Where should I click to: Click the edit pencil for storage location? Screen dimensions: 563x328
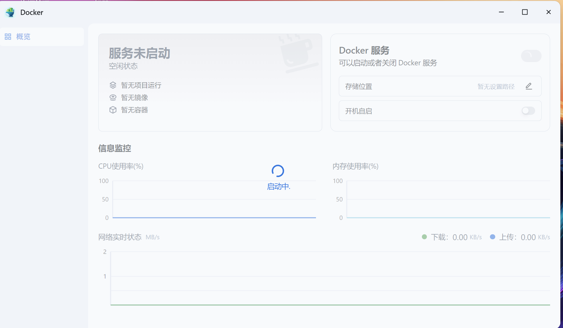coord(528,86)
